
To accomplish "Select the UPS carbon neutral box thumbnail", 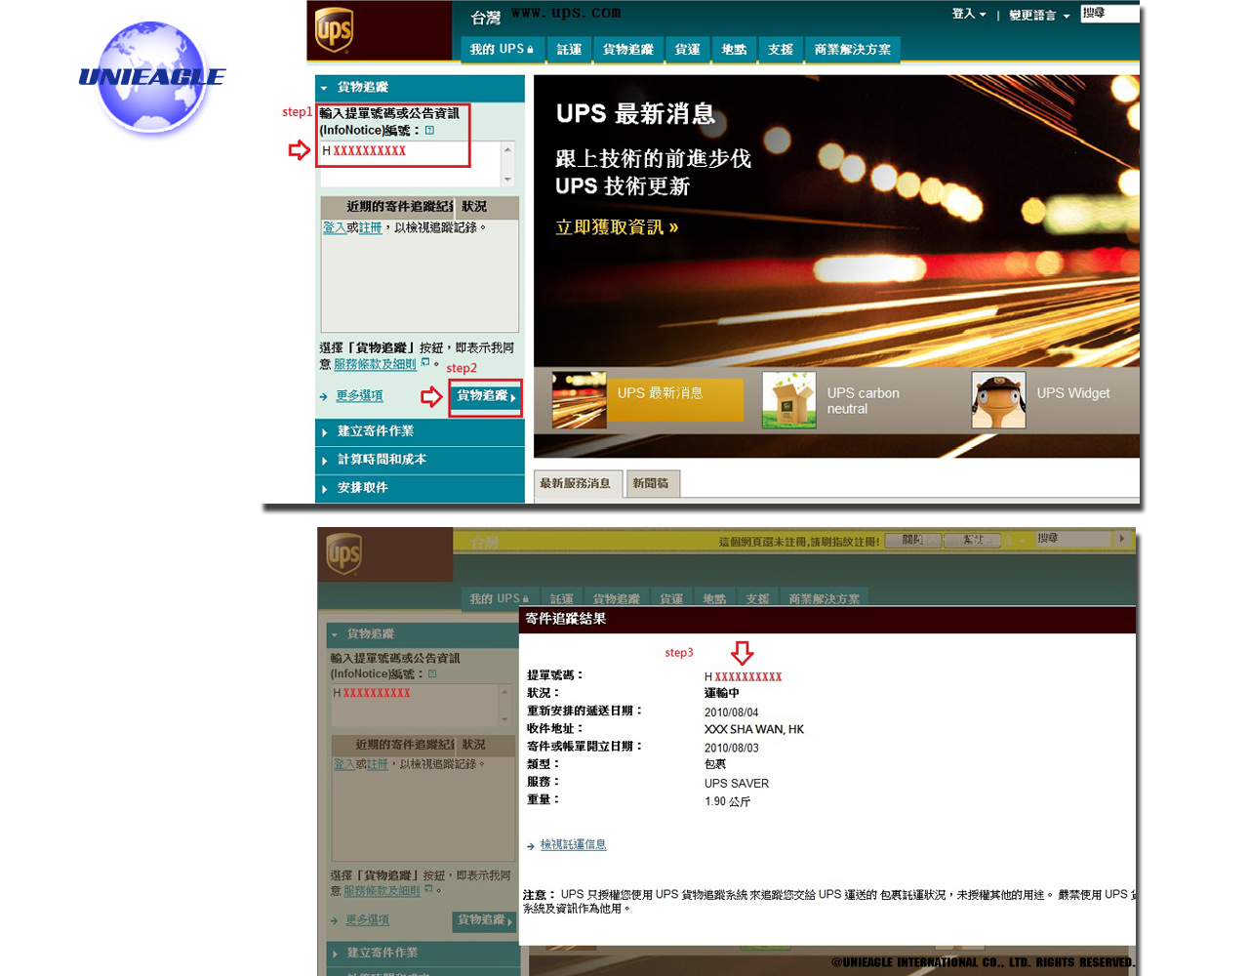I will (x=788, y=400).
